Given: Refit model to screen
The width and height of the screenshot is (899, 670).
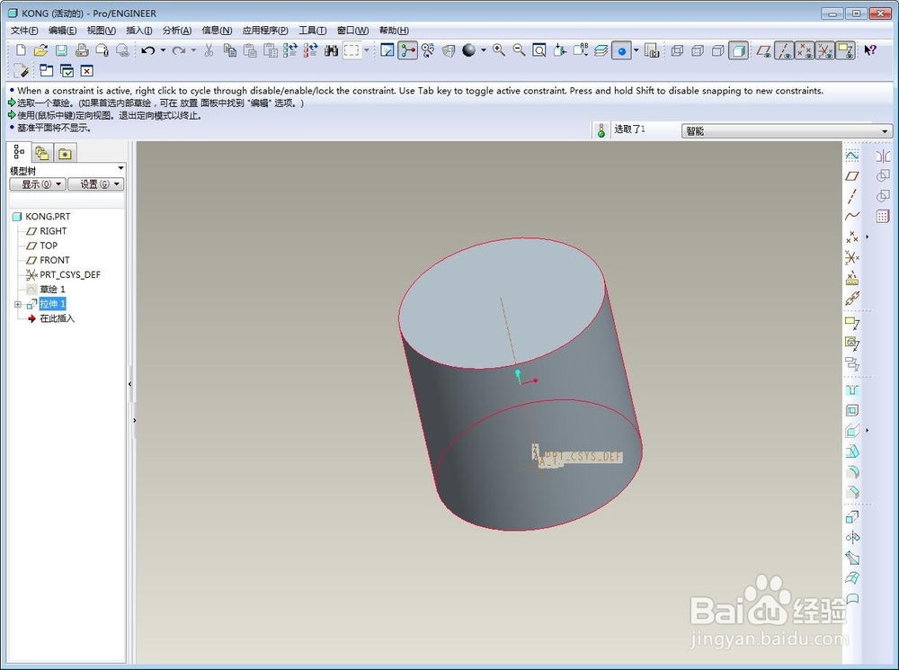Looking at the screenshot, I should click(x=539, y=50).
